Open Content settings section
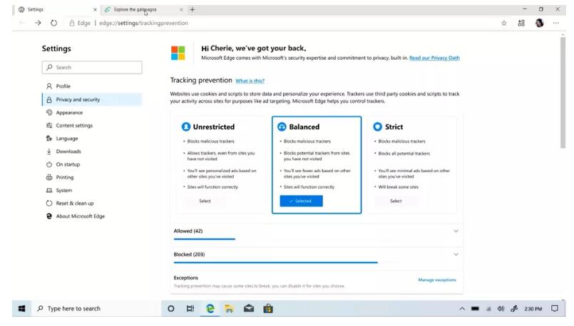574x326 pixels. [x=92, y=125]
